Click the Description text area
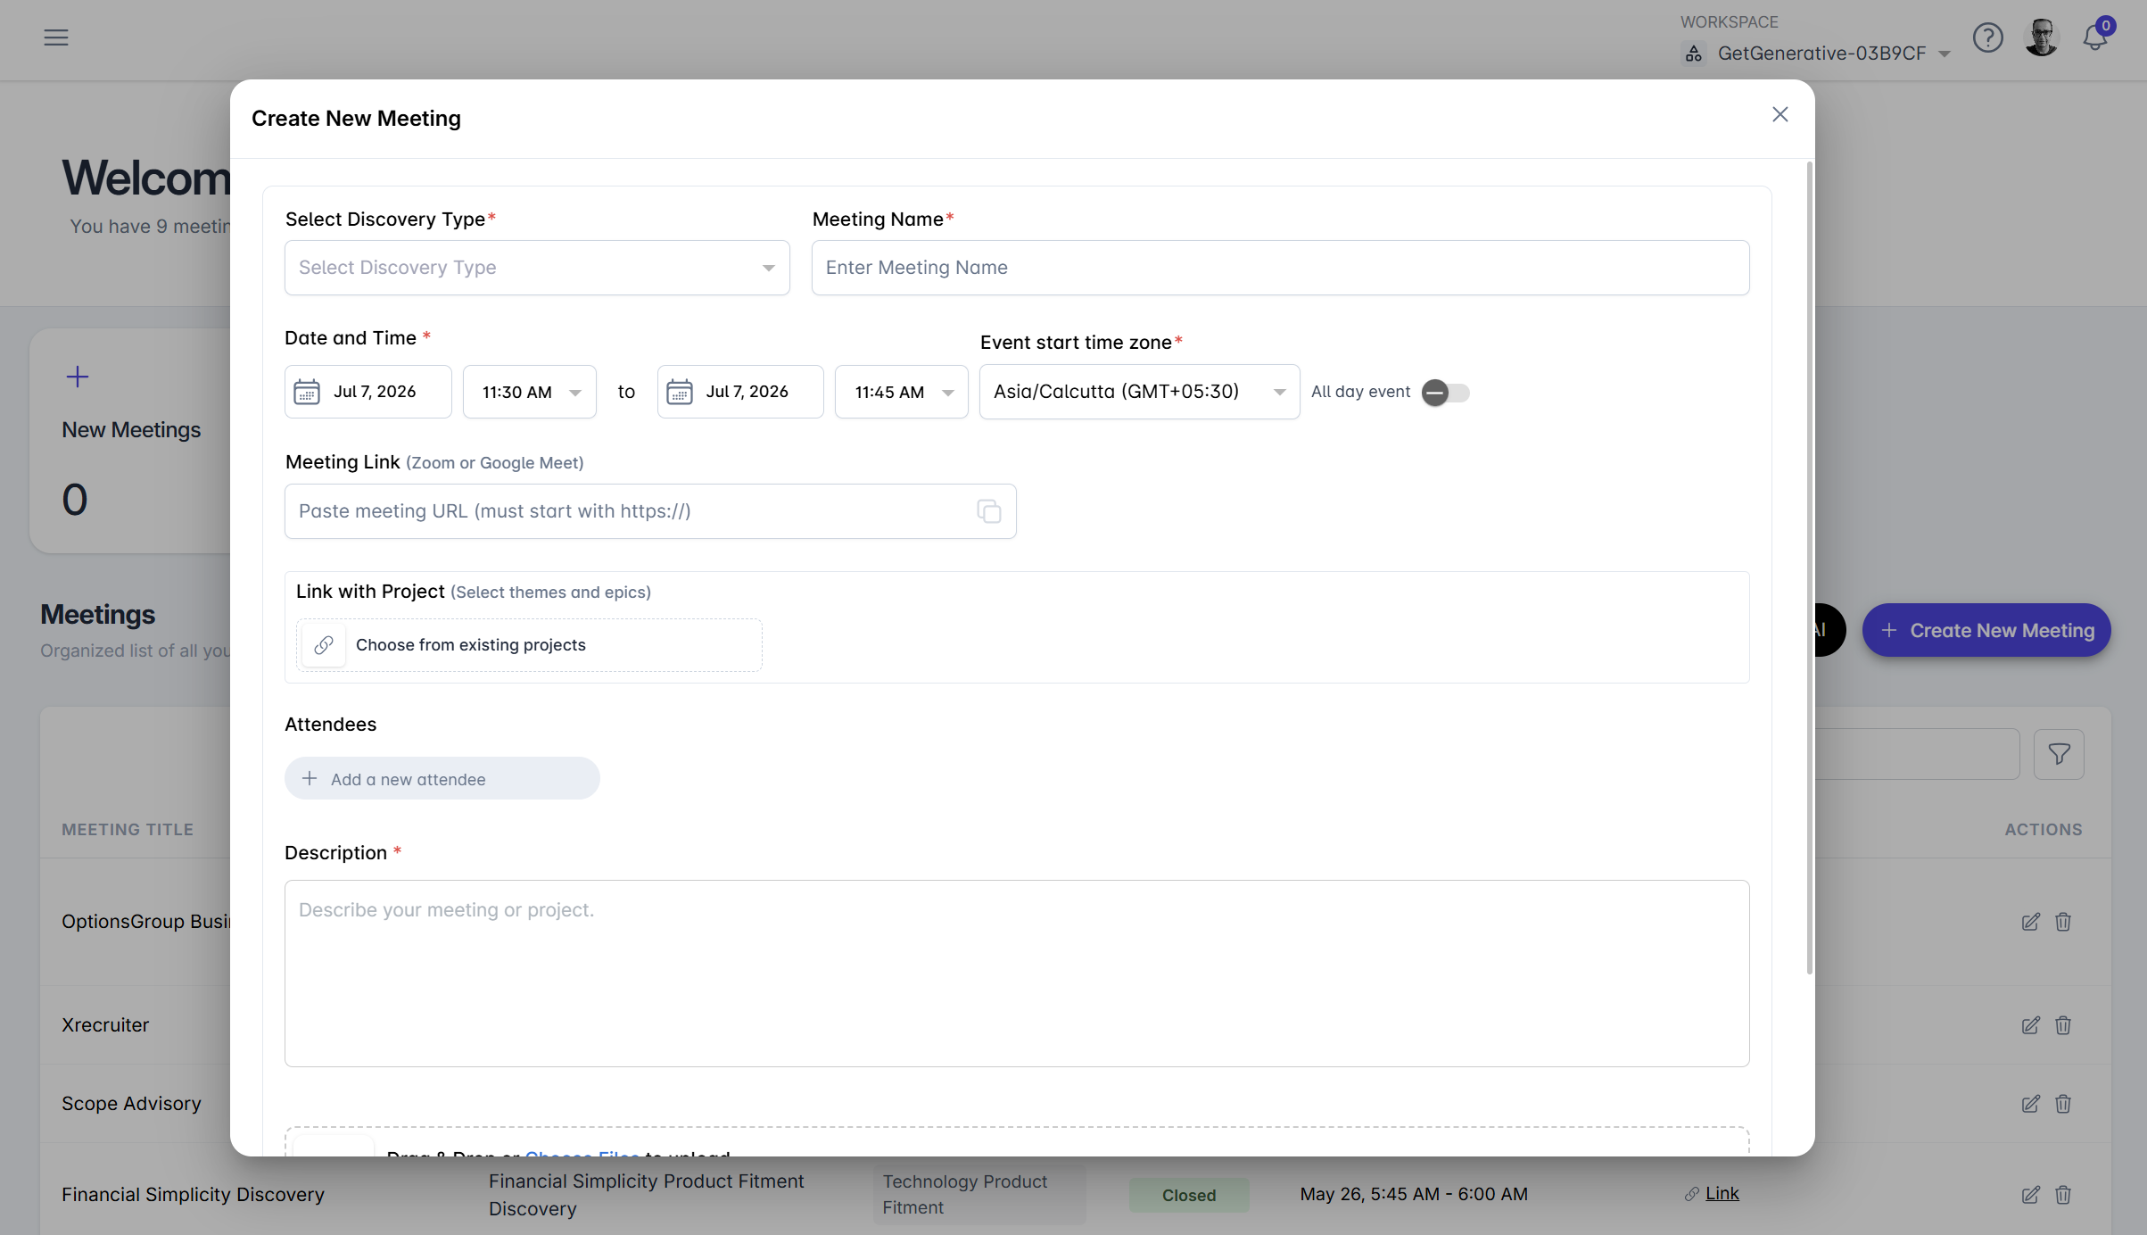2147x1235 pixels. 1017,974
